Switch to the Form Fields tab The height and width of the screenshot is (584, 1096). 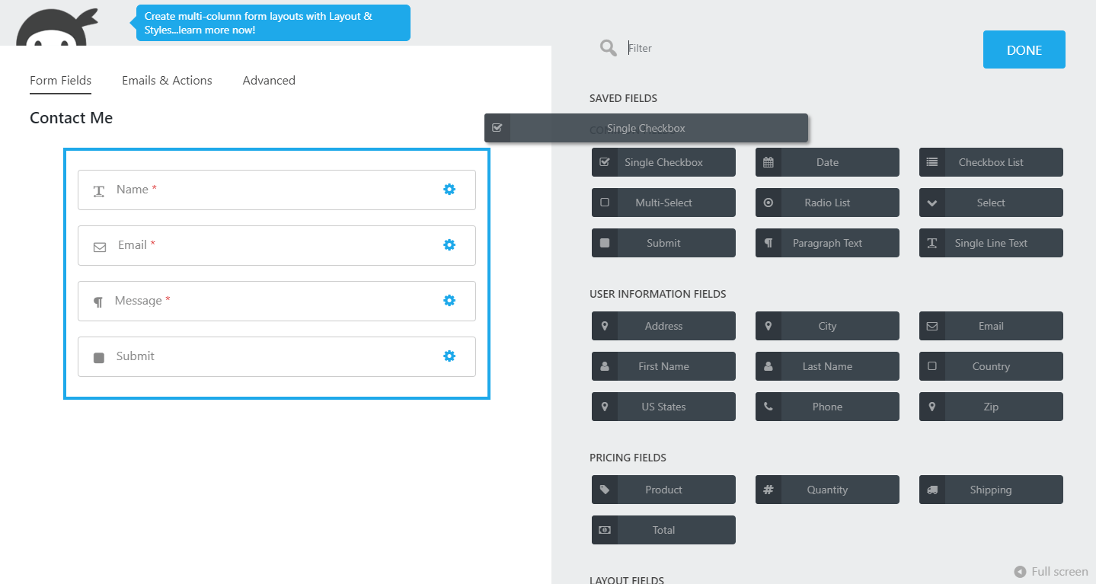click(60, 80)
